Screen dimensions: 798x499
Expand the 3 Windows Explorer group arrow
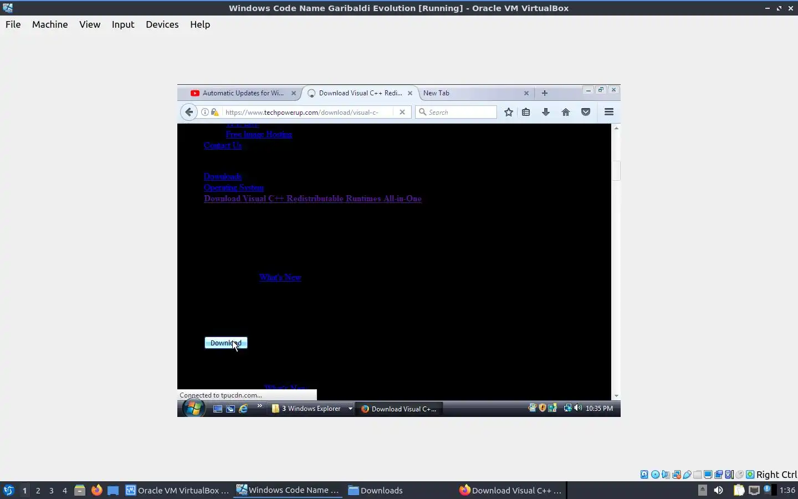tap(350, 409)
